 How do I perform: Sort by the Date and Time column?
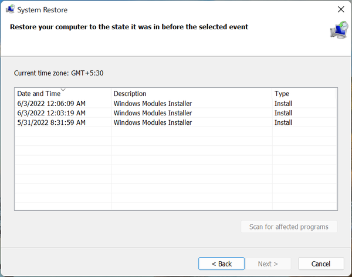point(39,94)
